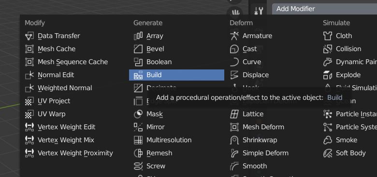This screenshot has height=177, width=377.
Task: Click the Edge Split modifier icon
Action: click(x=138, y=101)
